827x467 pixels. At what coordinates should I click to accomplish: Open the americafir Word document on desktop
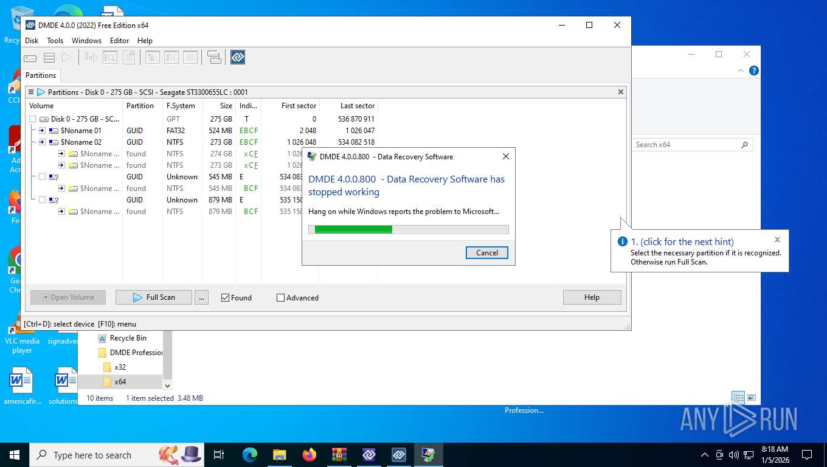click(22, 386)
